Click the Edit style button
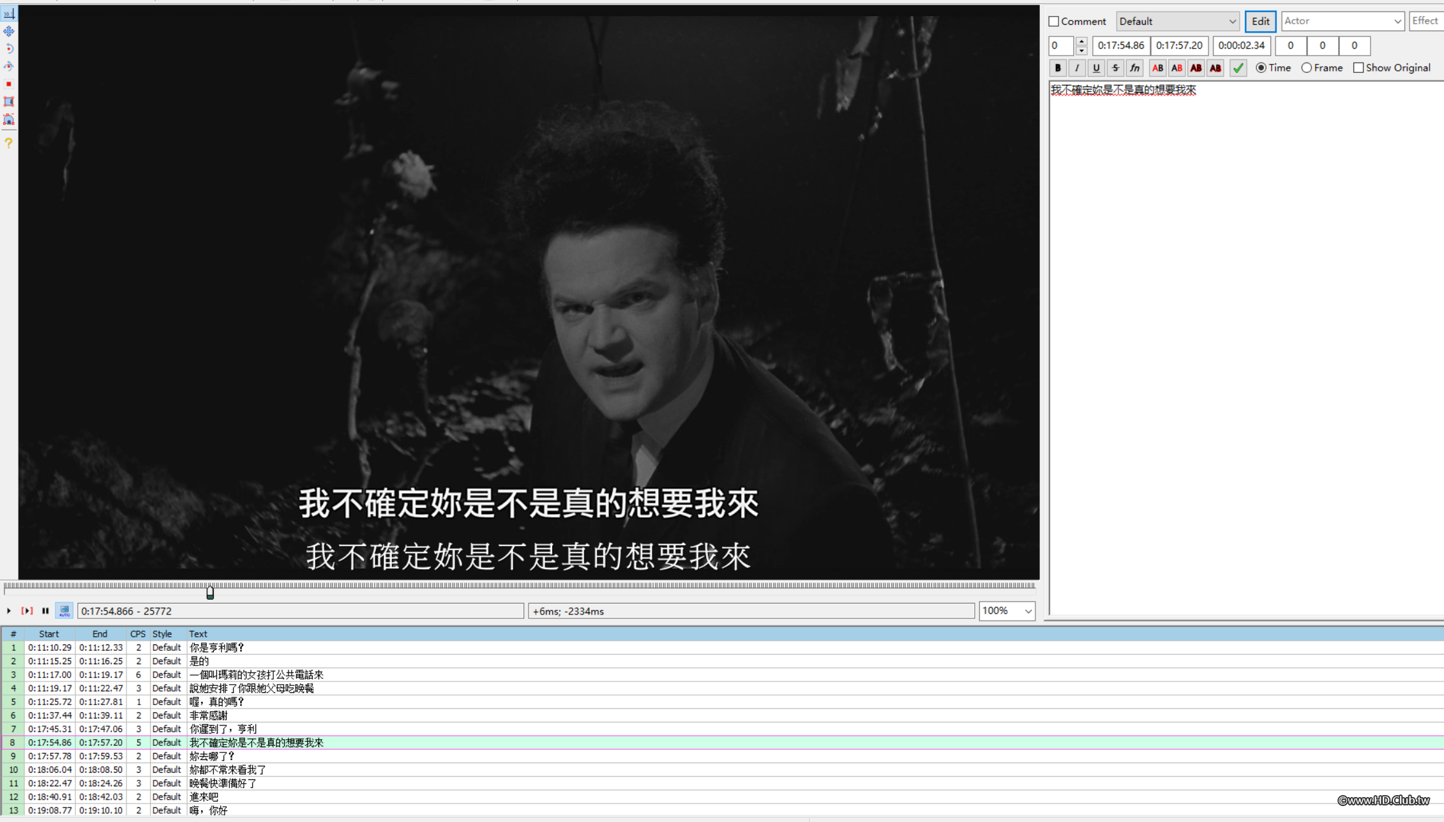This screenshot has width=1444, height=822. [1260, 21]
